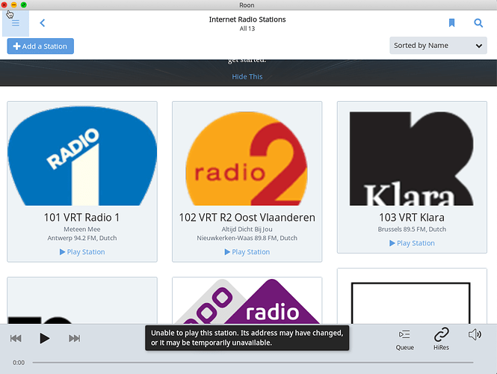Play Station for 101 VRT Radio 1
The width and height of the screenshot is (497, 374).
[x=82, y=252]
